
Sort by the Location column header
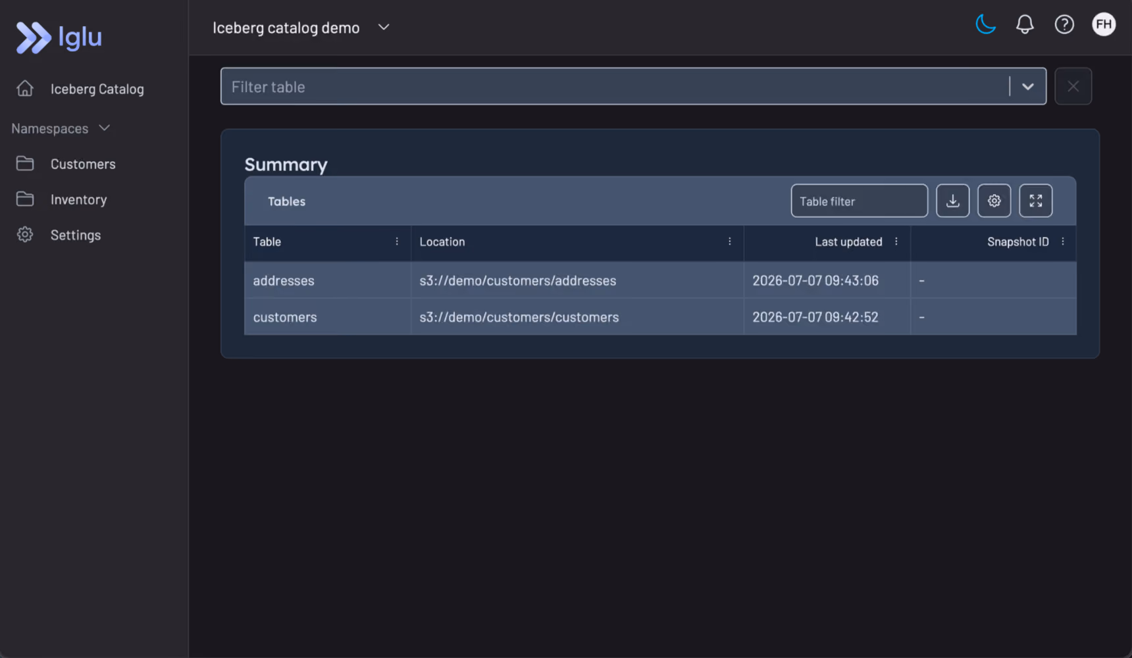tap(442, 241)
